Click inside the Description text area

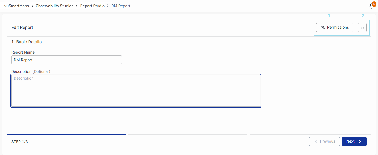click(136, 90)
